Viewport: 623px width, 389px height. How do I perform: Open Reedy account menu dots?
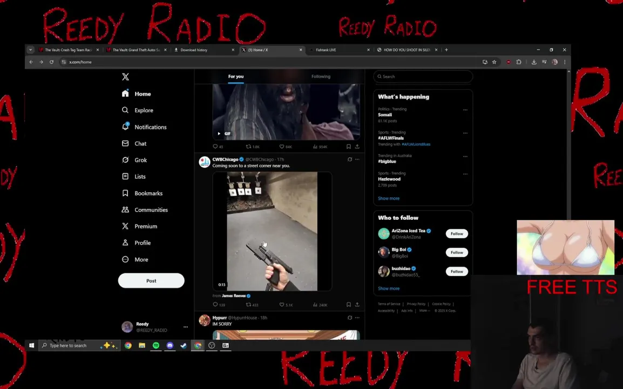[x=186, y=327]
